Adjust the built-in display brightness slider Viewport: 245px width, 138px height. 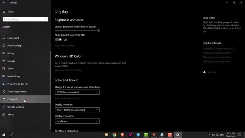pyautogui.click(x=77, y=31)
